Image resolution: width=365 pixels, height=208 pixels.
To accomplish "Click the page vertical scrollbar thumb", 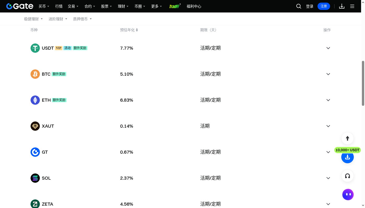I will coord(363,83).
